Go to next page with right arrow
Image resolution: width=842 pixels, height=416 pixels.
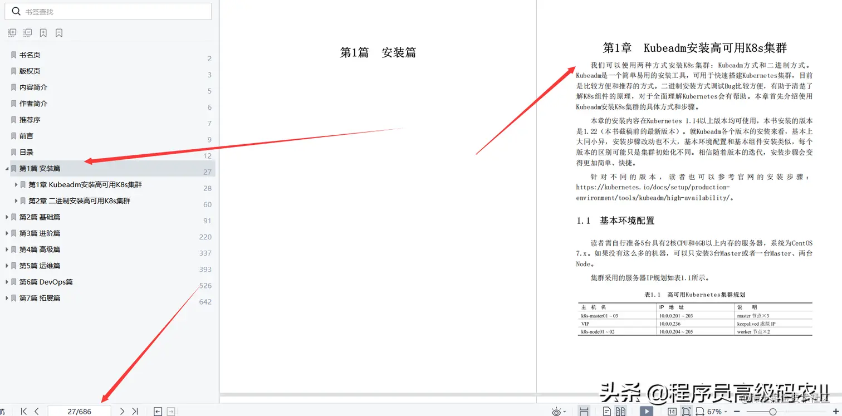(122, 411)
